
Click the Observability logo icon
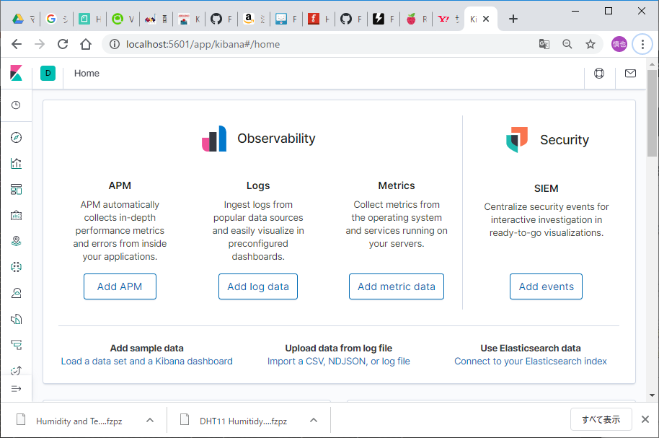[x=214, y=139]
